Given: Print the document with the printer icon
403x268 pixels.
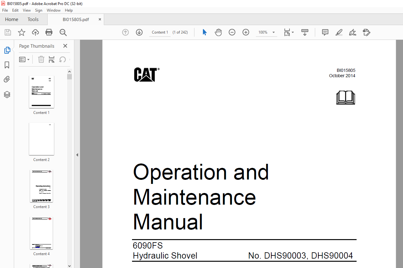Looking at the screenshot, I should coord(49,32).
